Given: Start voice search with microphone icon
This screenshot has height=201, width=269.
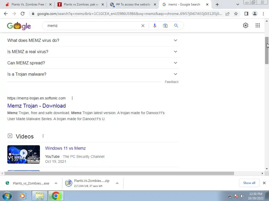Looking at the screenshot, I should tap(154, 26).
